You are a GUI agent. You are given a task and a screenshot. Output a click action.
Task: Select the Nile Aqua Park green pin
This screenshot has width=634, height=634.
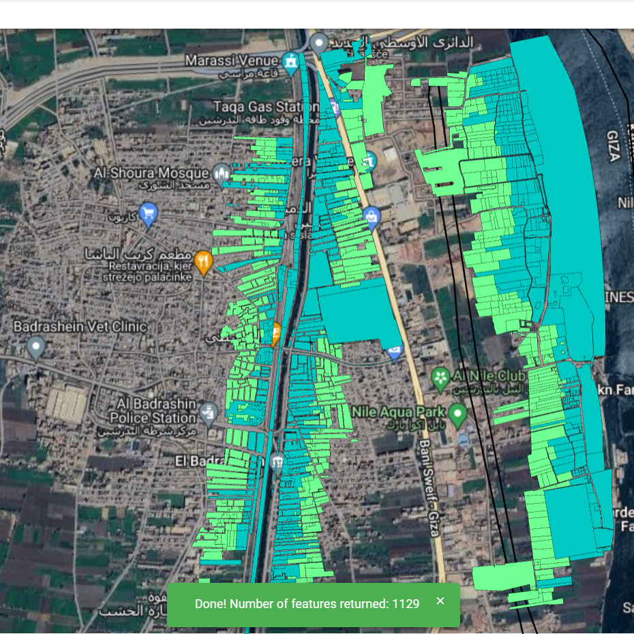coord(457,412)
